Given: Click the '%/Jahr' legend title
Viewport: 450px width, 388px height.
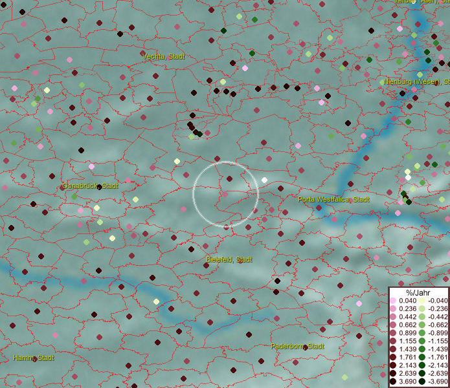Looking at the screenshot, I should point(418,292).
